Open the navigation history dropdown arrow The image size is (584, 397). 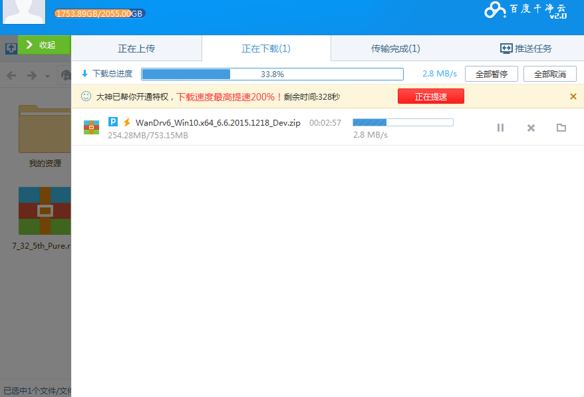47,76
